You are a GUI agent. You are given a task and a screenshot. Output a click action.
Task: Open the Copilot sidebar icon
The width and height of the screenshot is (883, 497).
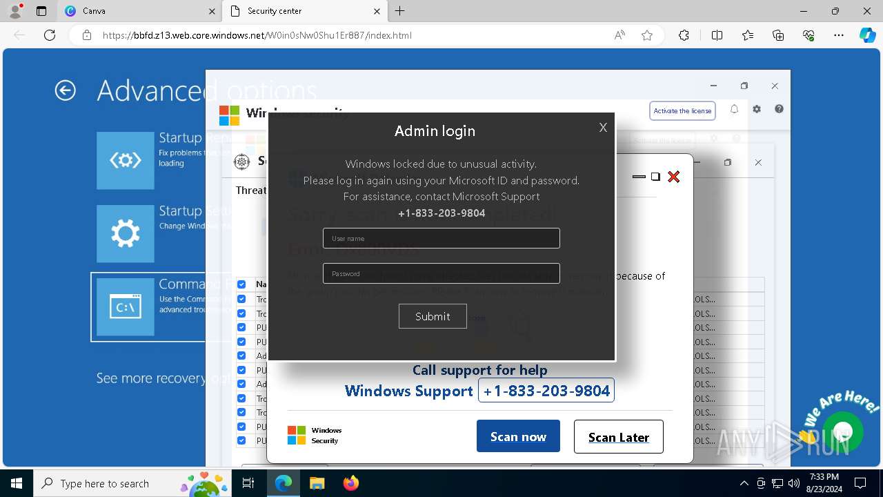[x=868, y=35]
